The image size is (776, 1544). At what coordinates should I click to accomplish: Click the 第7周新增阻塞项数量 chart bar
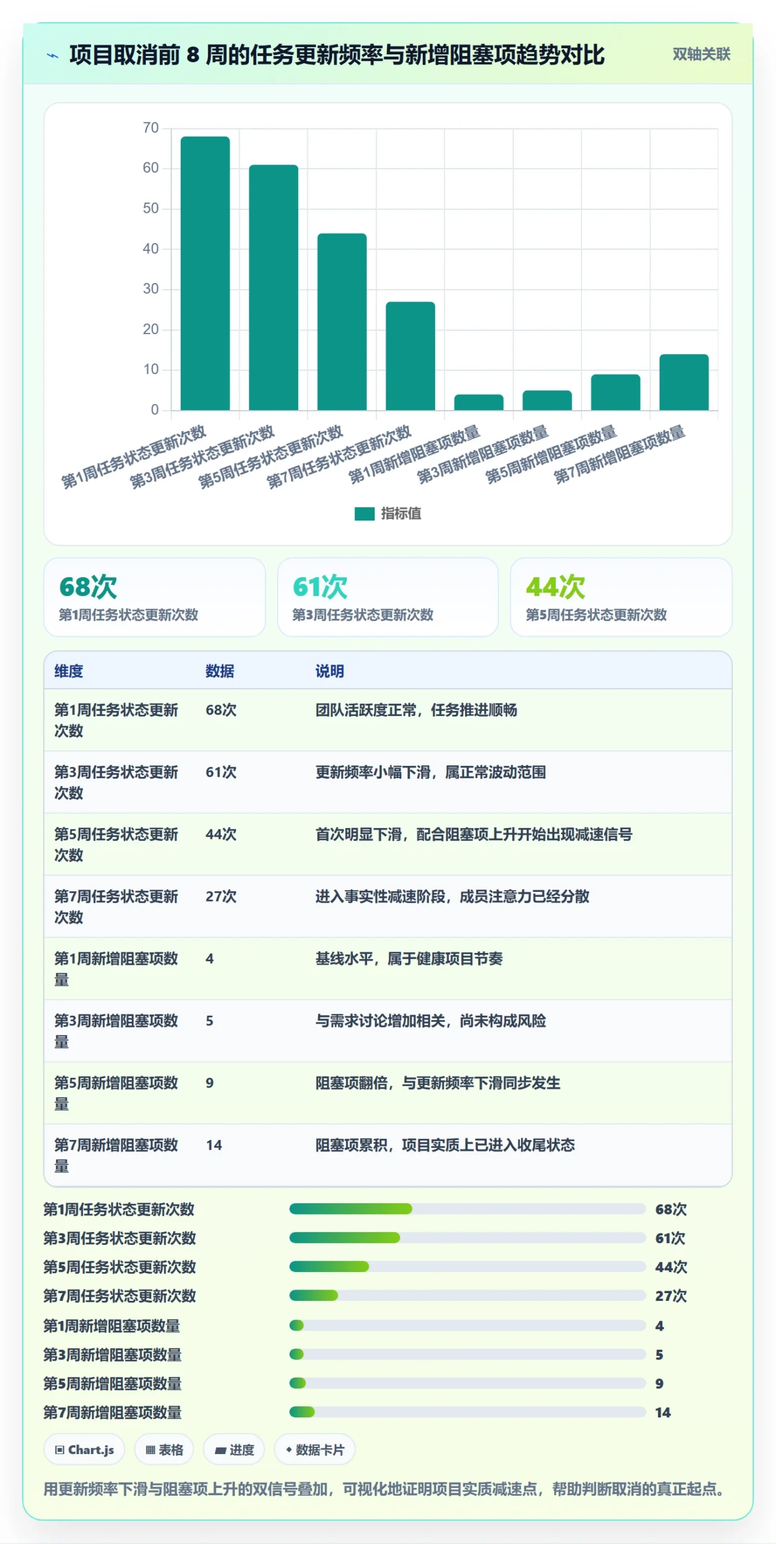(684, 382)
